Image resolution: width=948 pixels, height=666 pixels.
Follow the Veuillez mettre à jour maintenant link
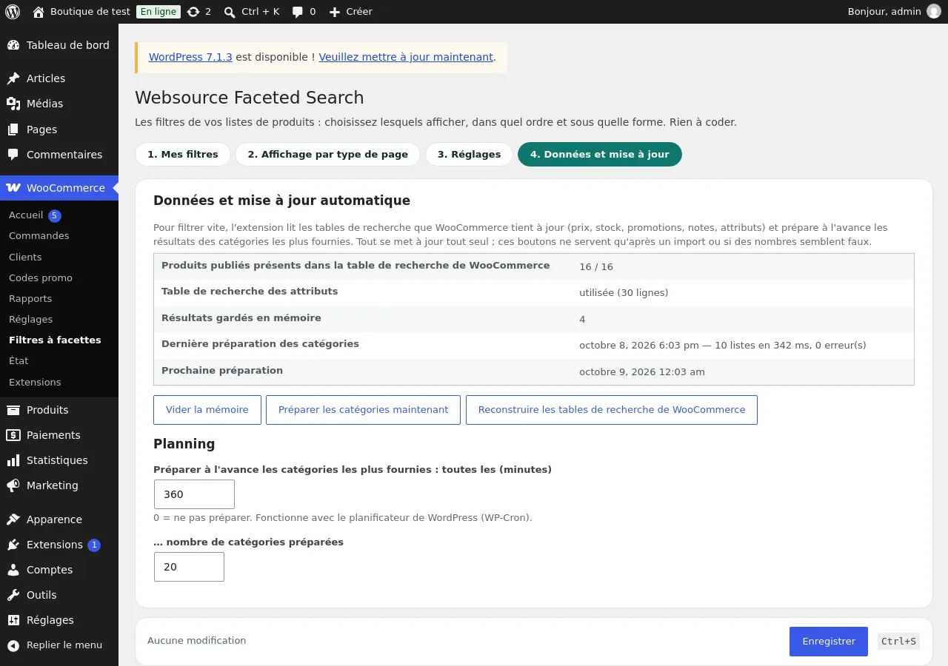[x=406, y=57]
